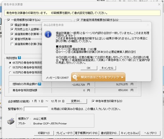Uncheck the 損益計算書 checkbox

[12, 25]
